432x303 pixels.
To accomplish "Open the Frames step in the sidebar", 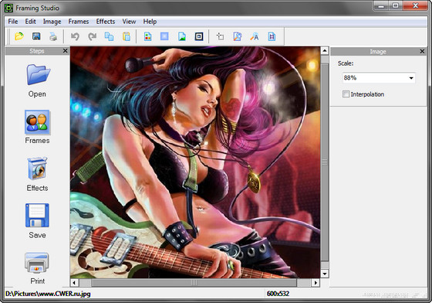I will (x=37, y=127).
